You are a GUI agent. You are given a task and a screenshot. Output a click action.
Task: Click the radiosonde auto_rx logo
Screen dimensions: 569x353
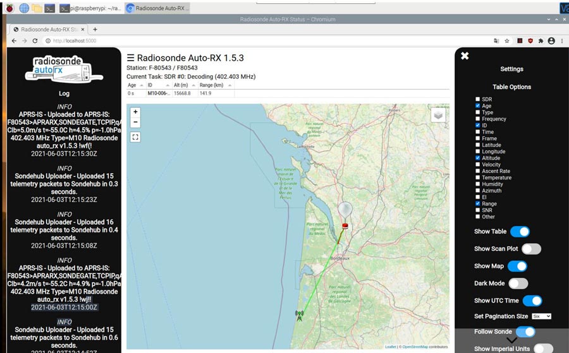coord(64,68)
